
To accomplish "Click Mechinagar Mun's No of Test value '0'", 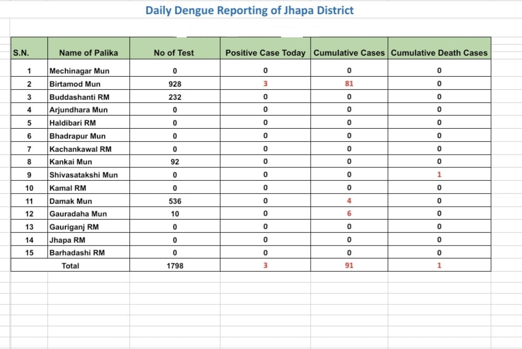I will click(175, 70).
